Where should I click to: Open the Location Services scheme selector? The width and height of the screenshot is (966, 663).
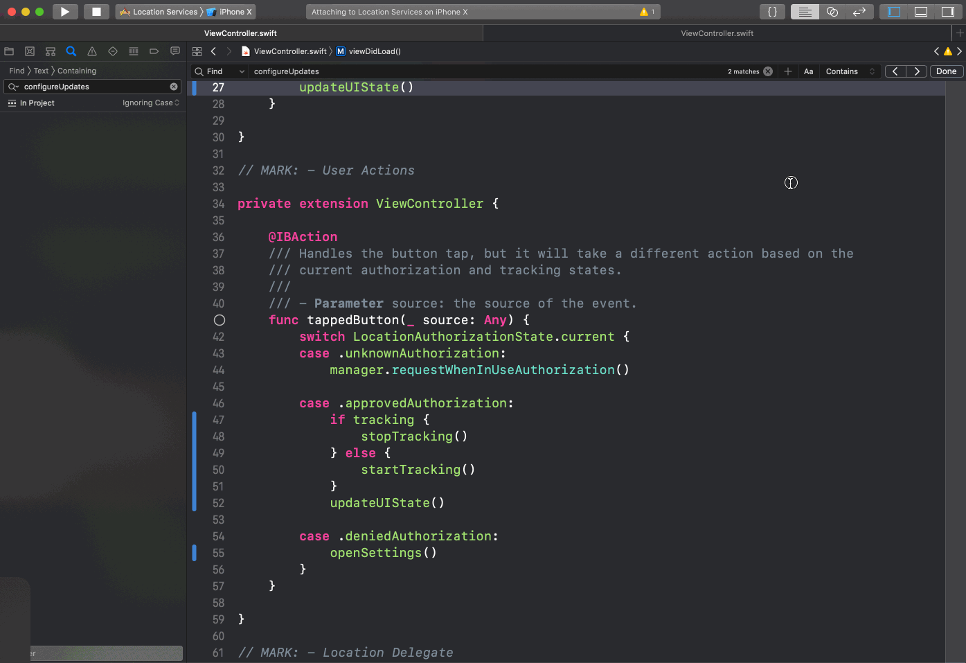[x=159, y=12]
